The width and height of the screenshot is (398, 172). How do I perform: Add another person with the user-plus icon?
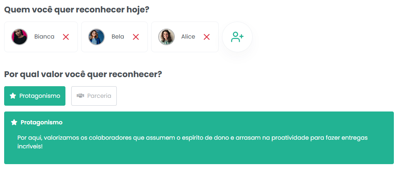237,37
